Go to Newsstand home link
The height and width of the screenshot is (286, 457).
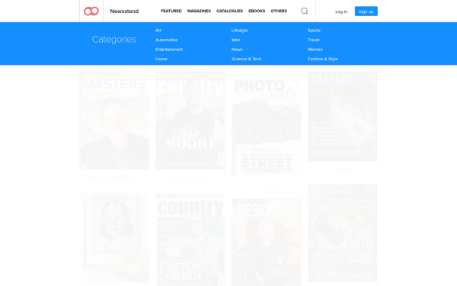tap(124, 11)
